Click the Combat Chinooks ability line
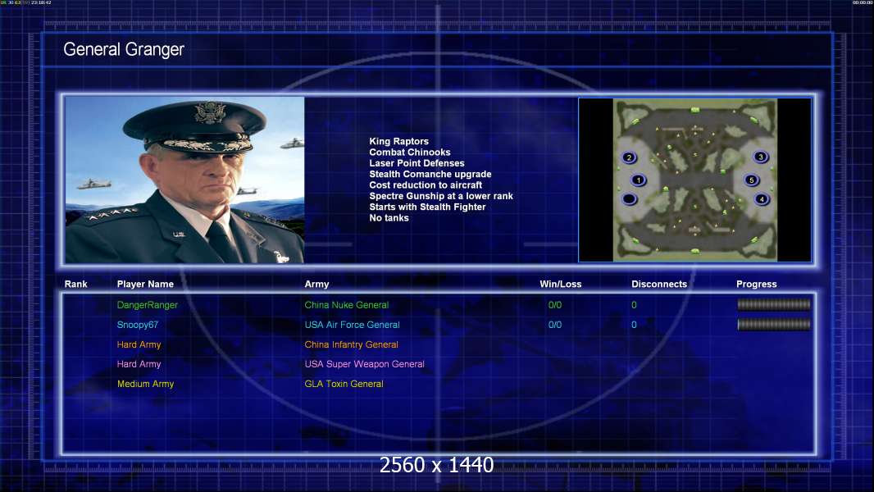This screenshot has height=492, width=874. [x=410, y=153]
